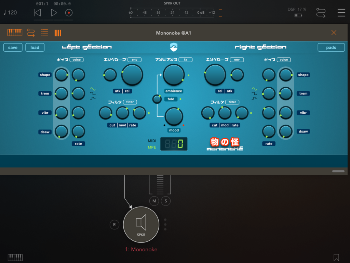Screen dimensions: 350x263
Task: Open the preset list icon in the plugin header
Action: pos(44,33)
